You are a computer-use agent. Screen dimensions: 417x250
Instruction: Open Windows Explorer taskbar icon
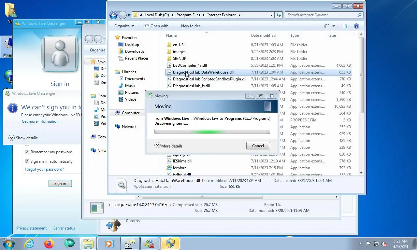pyautogui.click(x=88, y=243)
